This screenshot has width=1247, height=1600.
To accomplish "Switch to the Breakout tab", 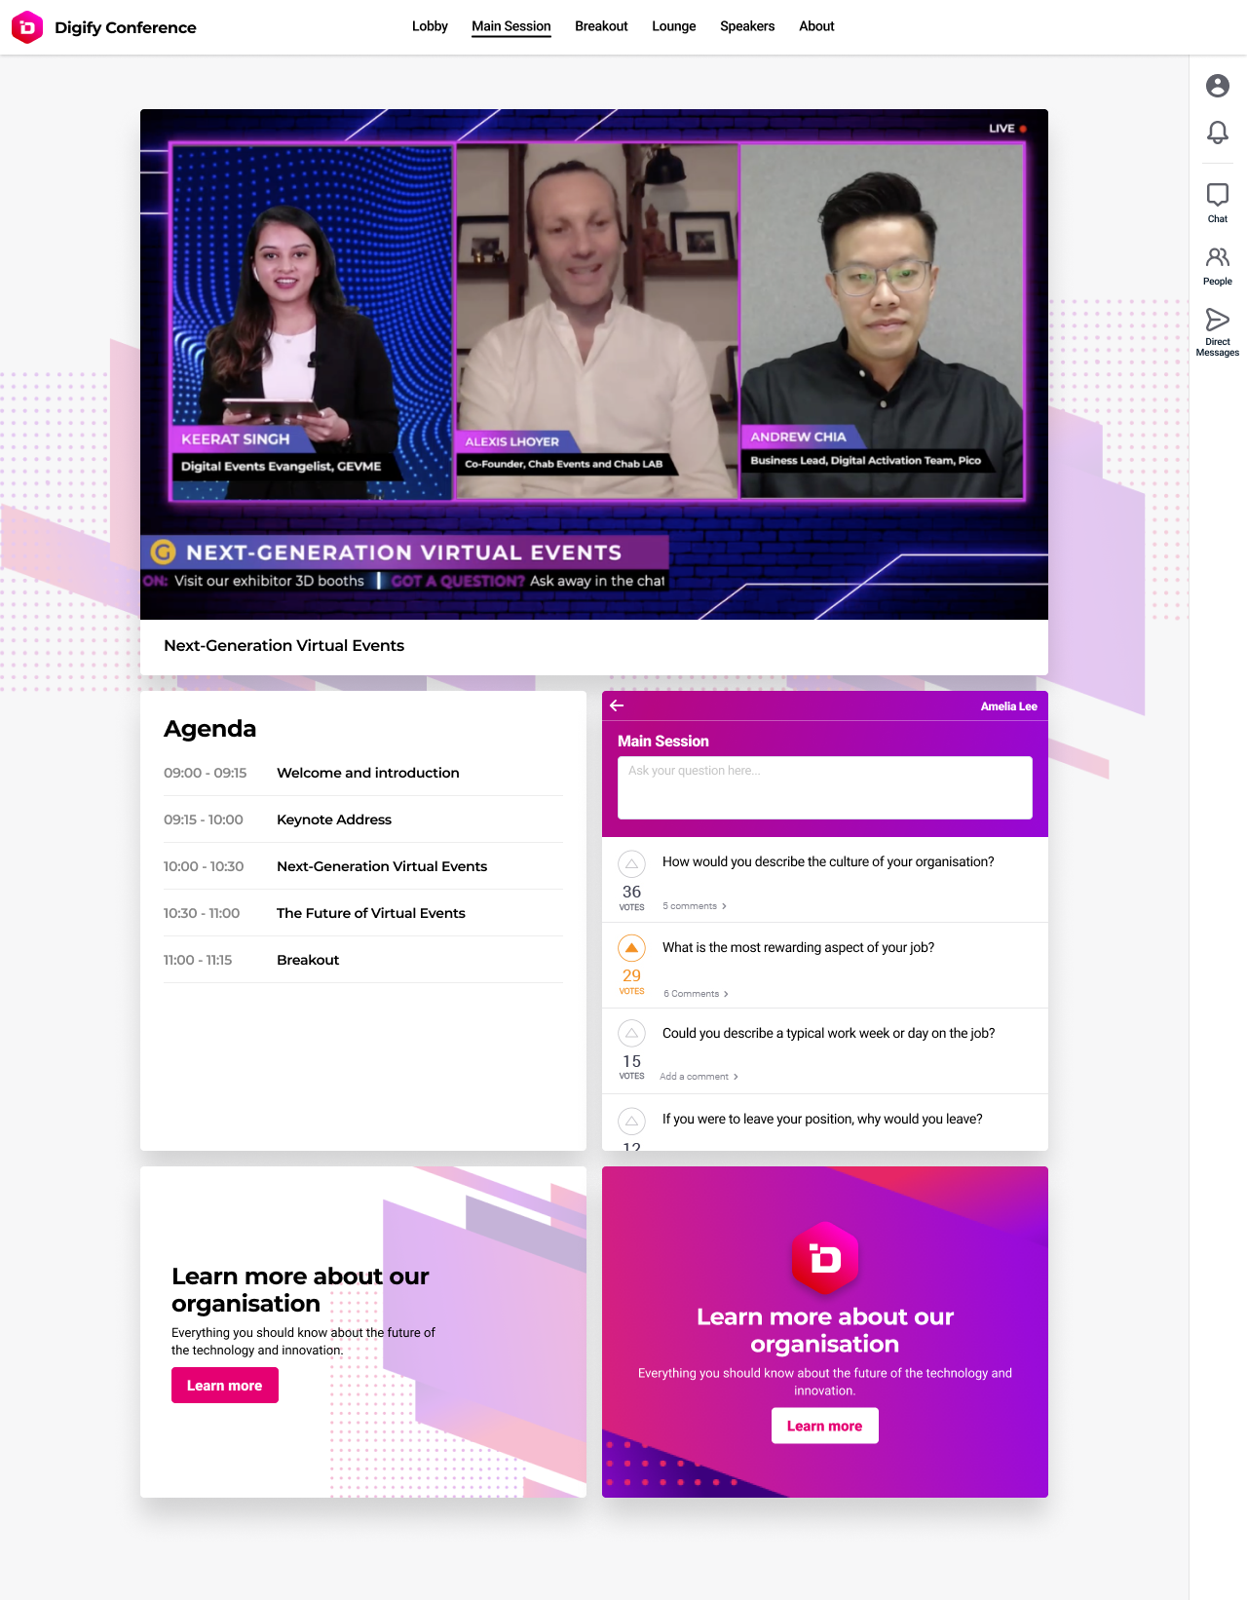I will 601,26.
